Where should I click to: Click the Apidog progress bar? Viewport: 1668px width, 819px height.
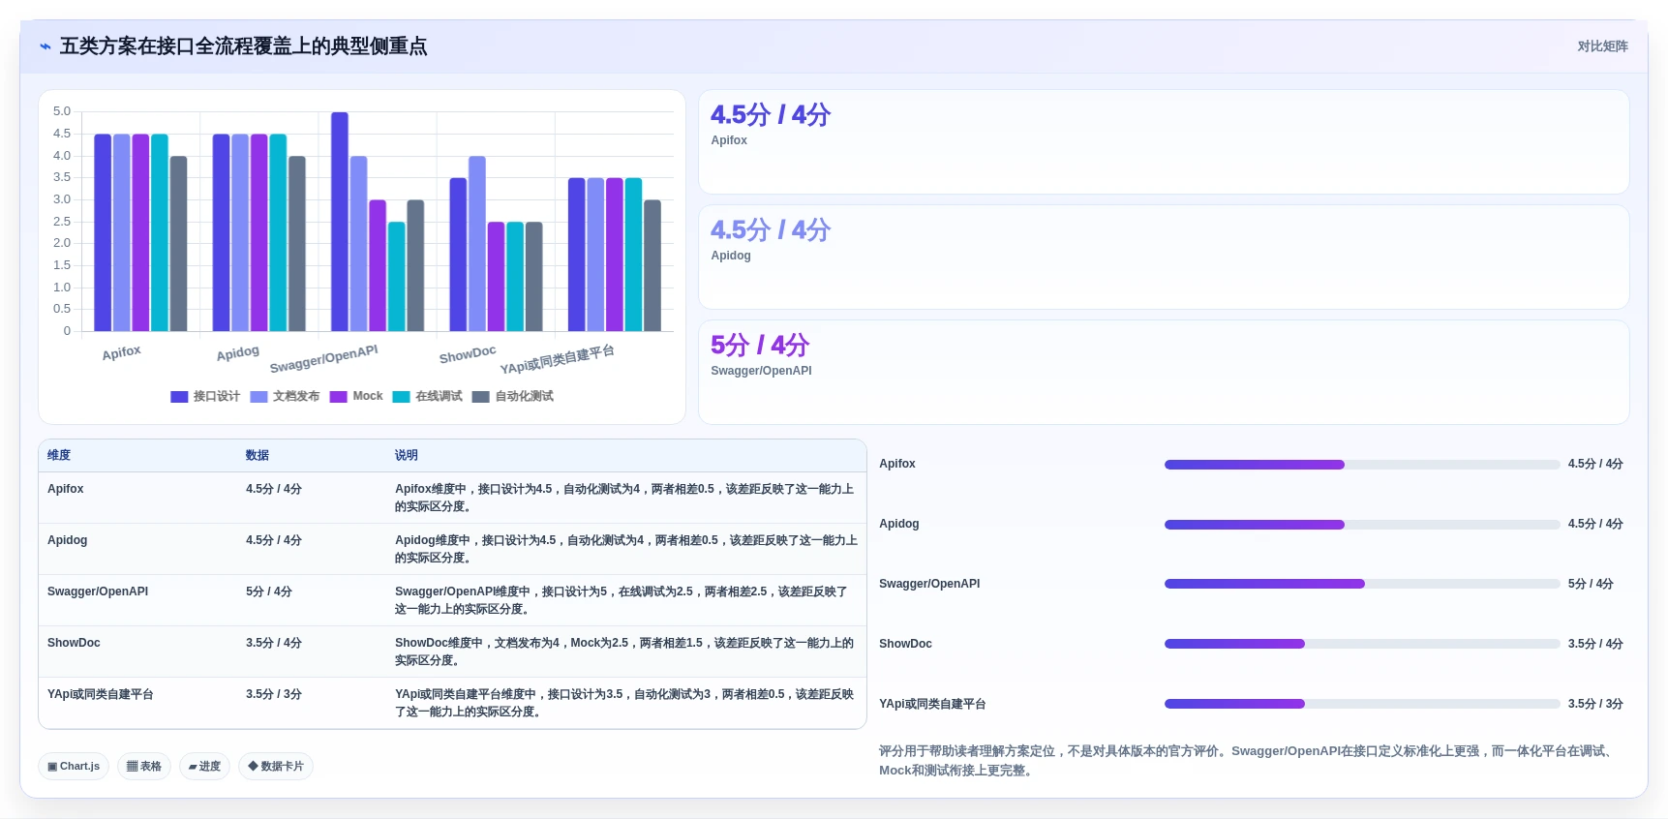[x=1362, y=525]
